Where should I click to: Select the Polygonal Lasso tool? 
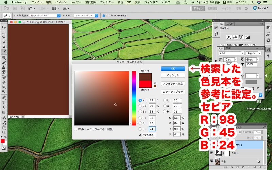4,37
